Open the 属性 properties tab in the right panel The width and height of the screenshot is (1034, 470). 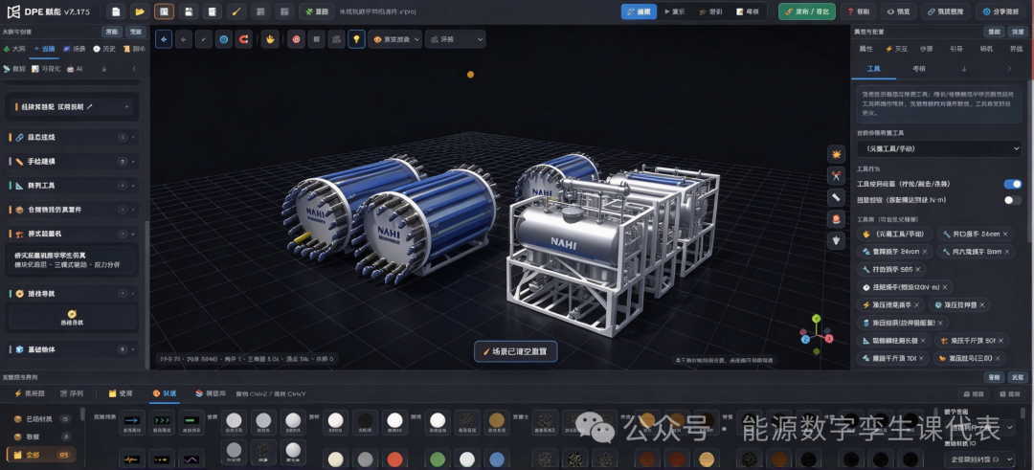click(x=865, y=49)
